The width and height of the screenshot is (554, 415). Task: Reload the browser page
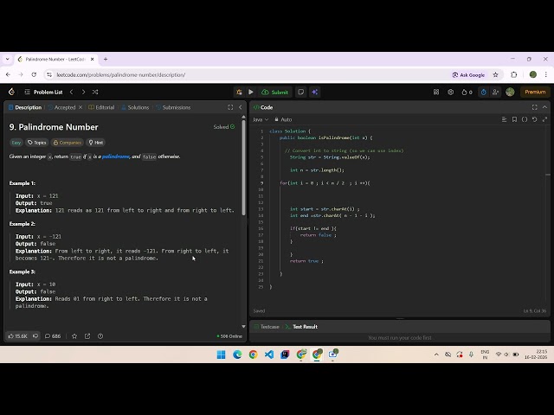tap(34, 75)
